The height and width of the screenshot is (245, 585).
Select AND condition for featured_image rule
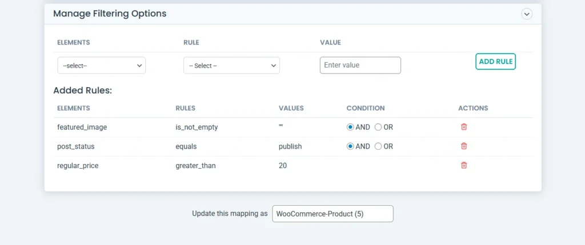[x=350, y=127]
